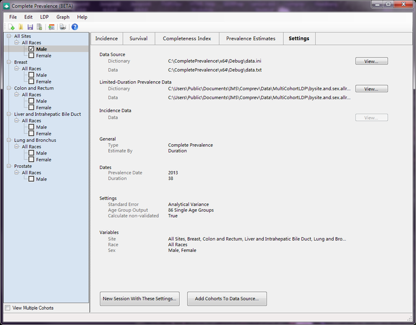This screenshot has height=325, width=416.
Task: Open Help via blue question mark icon
Action: point(75,27)
